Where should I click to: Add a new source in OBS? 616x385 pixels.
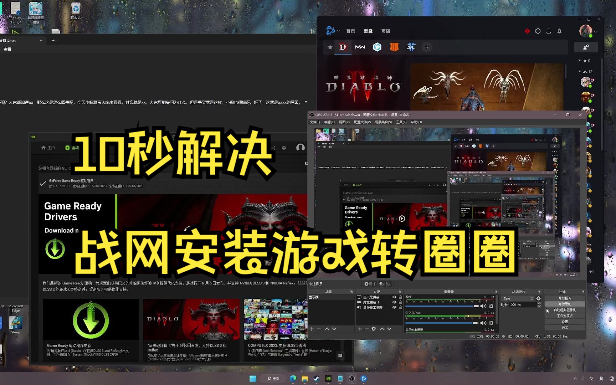[360, 329]
